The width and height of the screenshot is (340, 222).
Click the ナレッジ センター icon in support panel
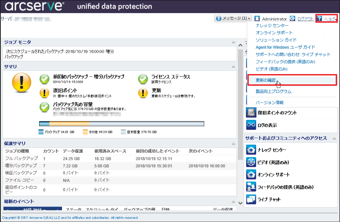click(251, 150)
